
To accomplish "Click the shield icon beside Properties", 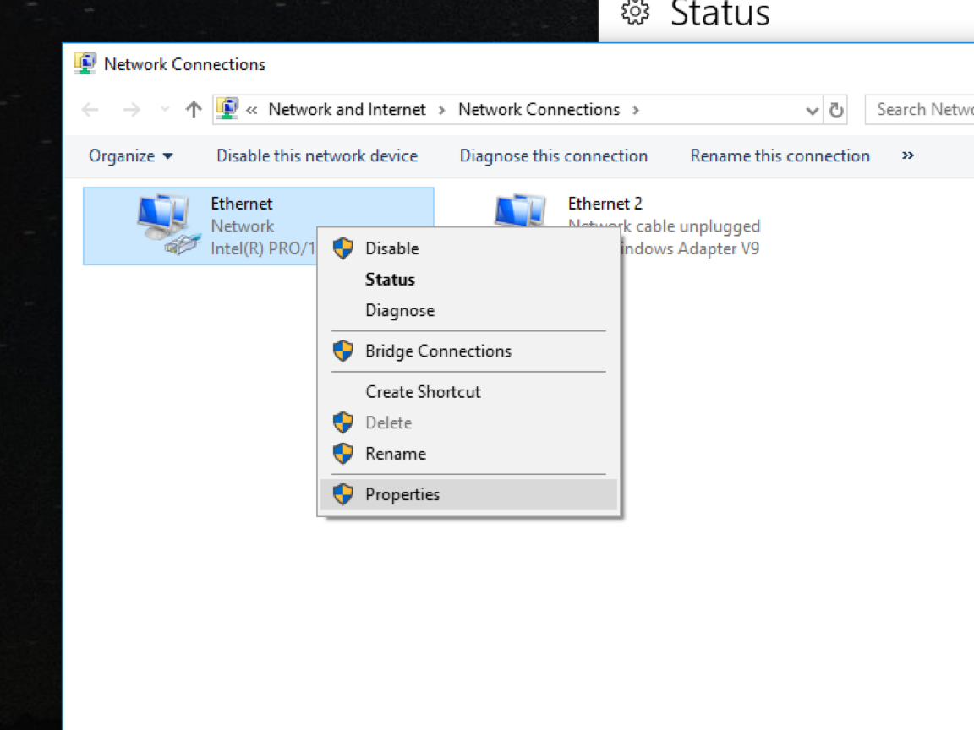I will [x=343, y=494].
